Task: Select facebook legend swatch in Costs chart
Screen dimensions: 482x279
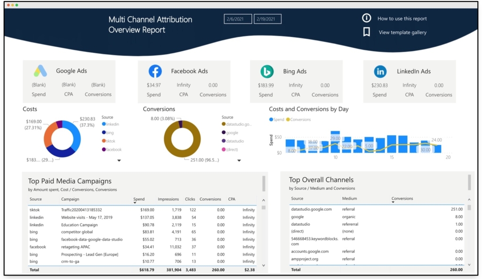Action: coord(104,149)
